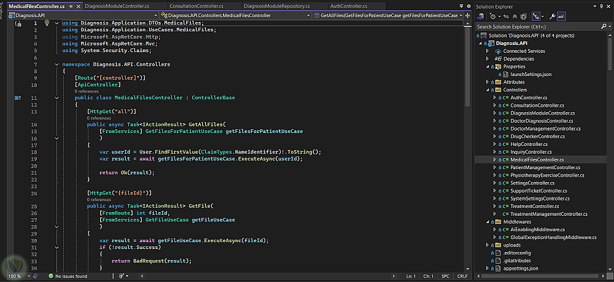Viewport: 614px width, 282px height.
Task: Collapse the Diagnosis.API project node
Action: (x=481, y=44)
